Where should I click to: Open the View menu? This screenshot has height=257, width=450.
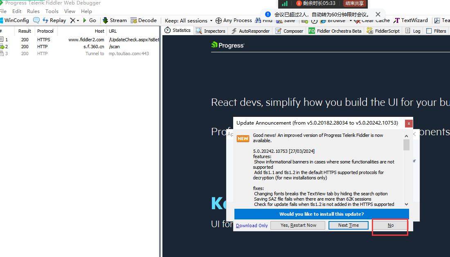pyautogui.click(x=70, y=11)
